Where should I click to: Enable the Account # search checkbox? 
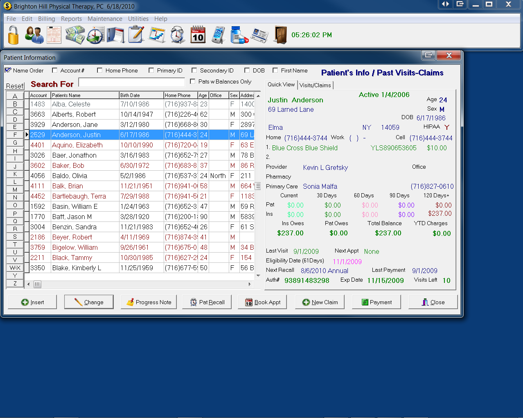tap(55, 70)
